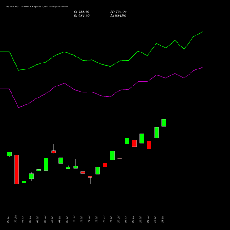Viewport: 230px width, 230px height.
Task: Click the tall green candle above 06 Jul
Action: point(46,164)
